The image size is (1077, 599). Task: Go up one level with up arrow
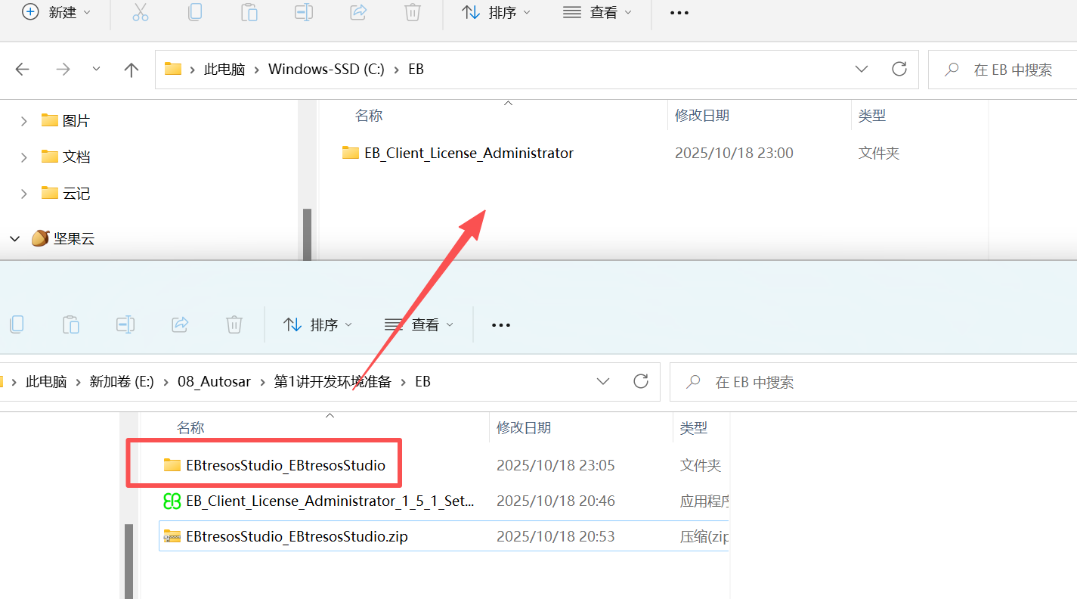click(132, 70)
